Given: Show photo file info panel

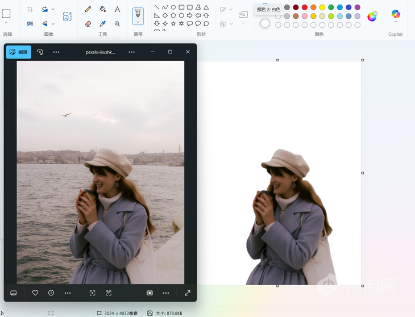Looking at the screenshot, I should 51,293.
